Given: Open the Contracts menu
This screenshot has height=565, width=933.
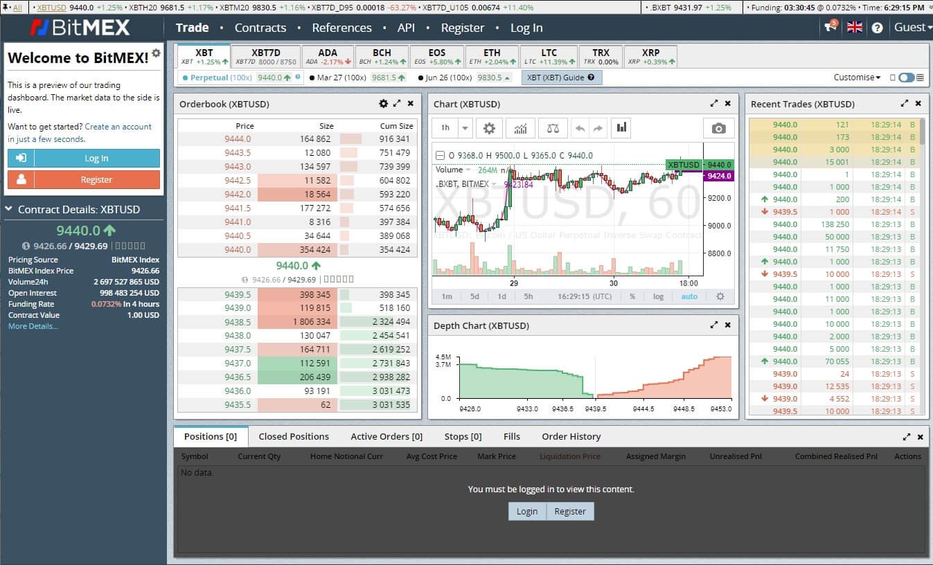Looking at the screenshot, I should [260, 28].
